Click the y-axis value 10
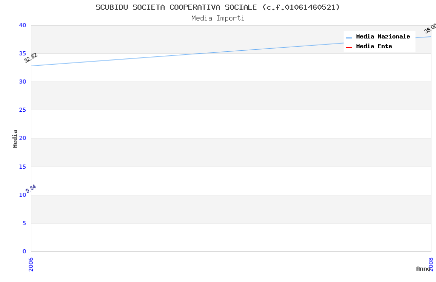Screen dimensions: 436x282 click(x=23, y=195)
